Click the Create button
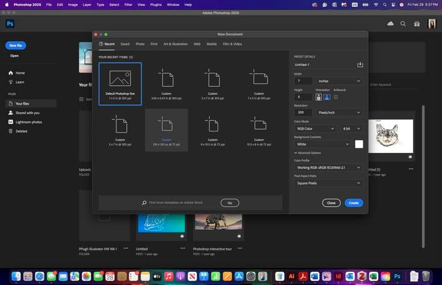The height and width of the screenshot is (285, 442). 354,203
